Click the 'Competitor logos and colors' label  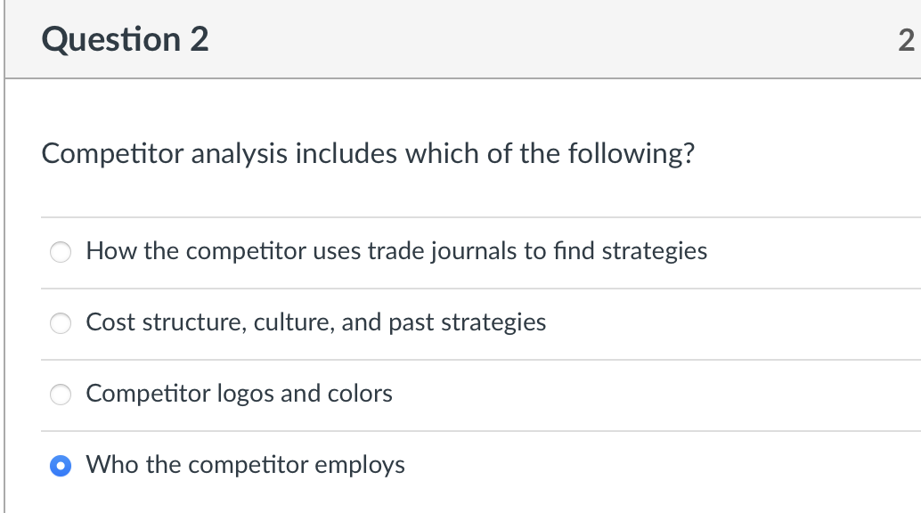click(239, 394)
